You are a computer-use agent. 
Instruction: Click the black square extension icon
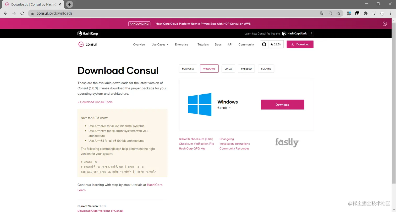click(357, 13)
